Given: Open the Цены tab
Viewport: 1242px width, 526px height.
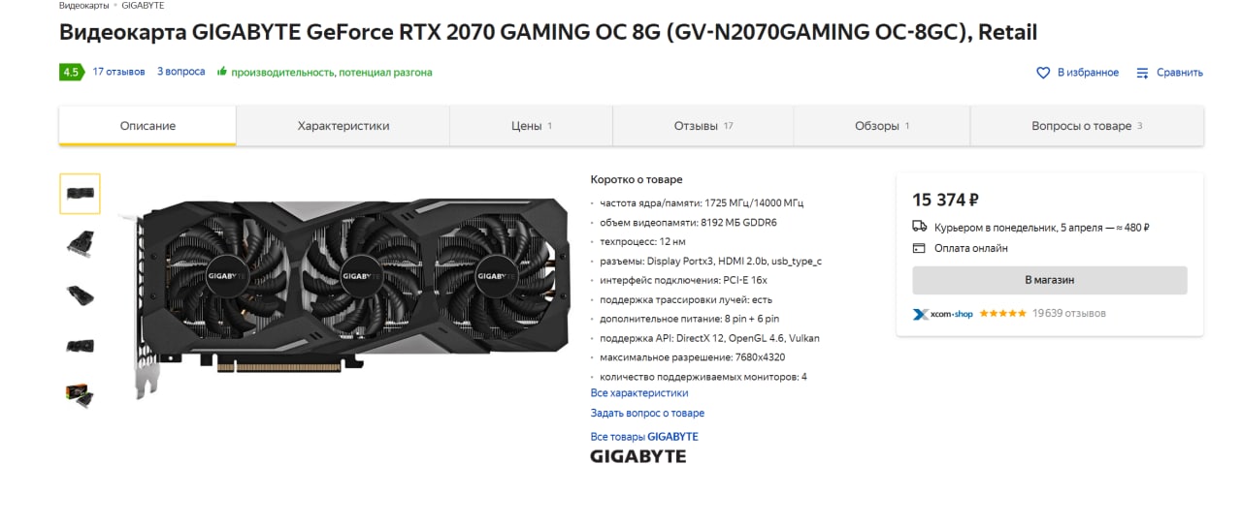Looking at the screenshot, I should click(x=531, y=126).
